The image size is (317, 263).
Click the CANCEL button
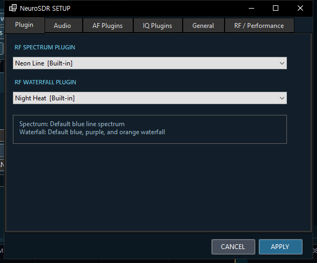(233, 247)
